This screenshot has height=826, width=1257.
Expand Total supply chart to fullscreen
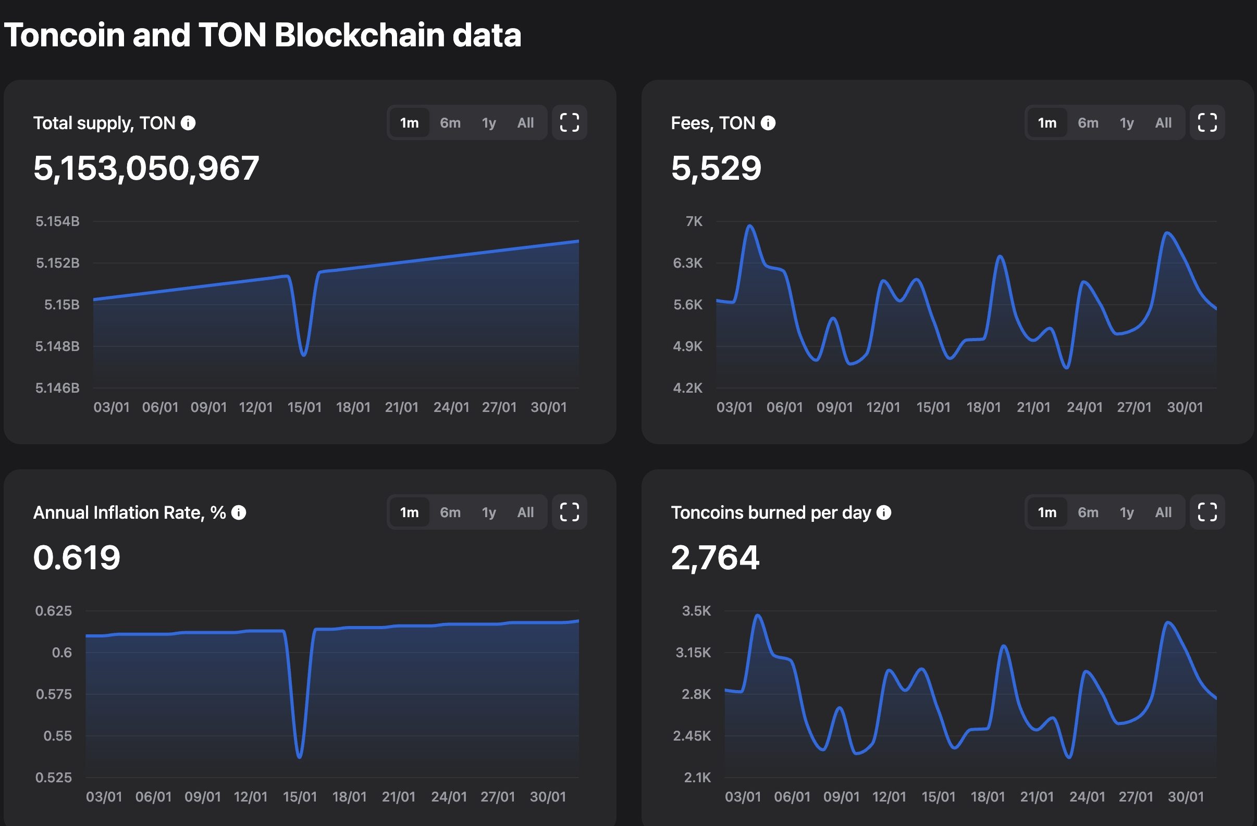tap(569, 123)
